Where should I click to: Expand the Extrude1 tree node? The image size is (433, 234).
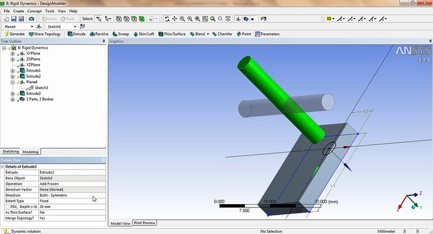[x=12, y=71]
